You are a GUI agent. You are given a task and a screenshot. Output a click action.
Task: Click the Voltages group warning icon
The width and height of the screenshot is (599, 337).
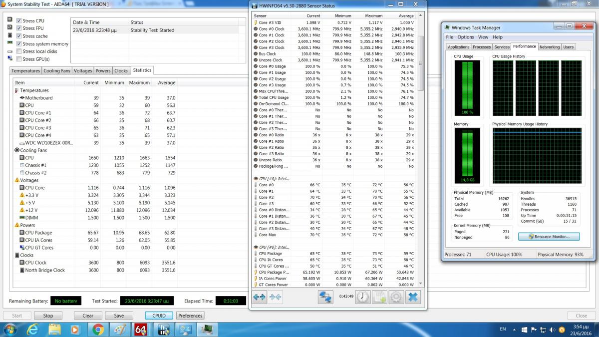click(17, 180)
